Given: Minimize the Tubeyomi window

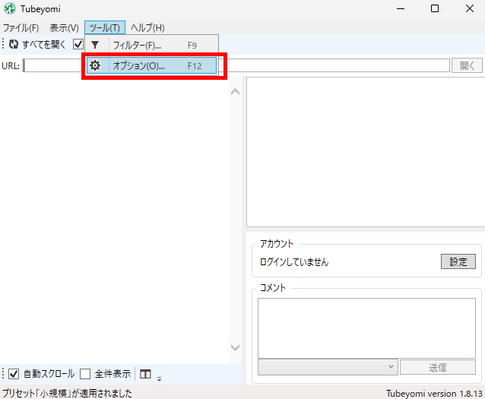Looking at the screenshot, I should (401, 8).
